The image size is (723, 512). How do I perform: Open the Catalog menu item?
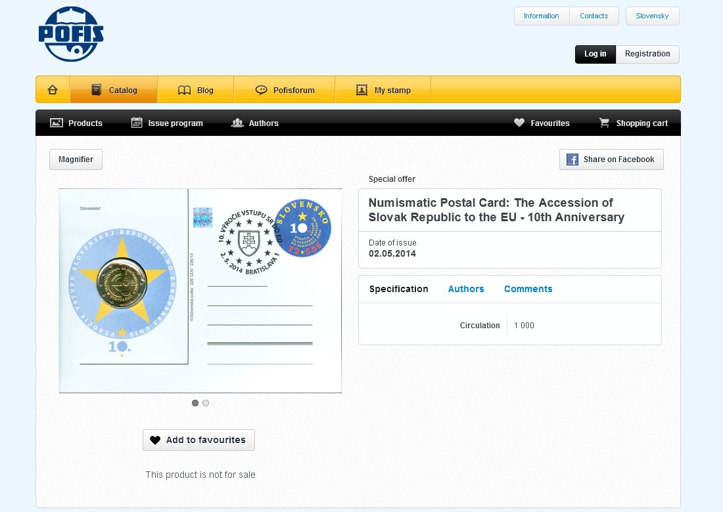tap(114, 90)
